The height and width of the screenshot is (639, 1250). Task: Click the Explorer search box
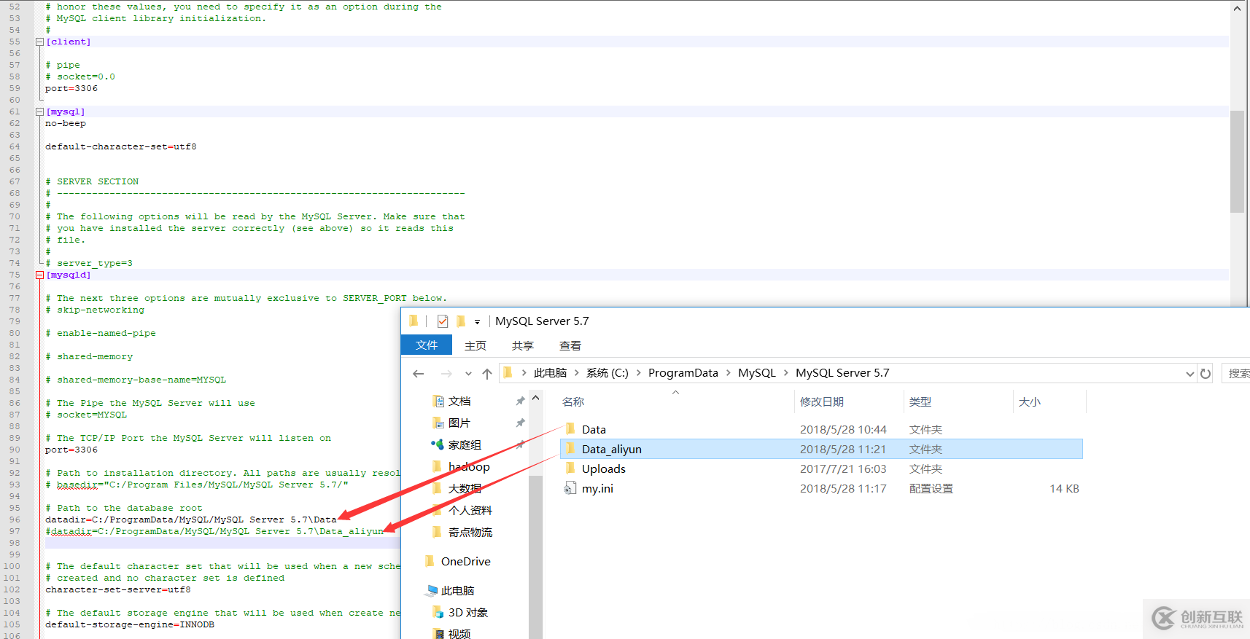[1237, 374]
